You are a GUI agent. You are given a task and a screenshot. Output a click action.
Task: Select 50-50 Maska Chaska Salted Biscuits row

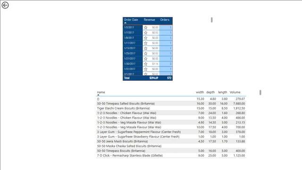[171, 146]
